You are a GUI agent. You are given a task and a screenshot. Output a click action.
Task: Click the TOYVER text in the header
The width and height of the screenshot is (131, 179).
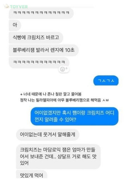(19, 7)
